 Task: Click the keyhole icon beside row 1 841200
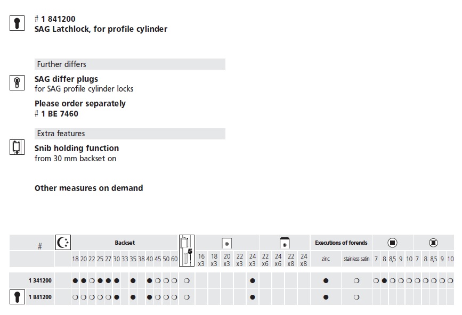tap(17, 297)
